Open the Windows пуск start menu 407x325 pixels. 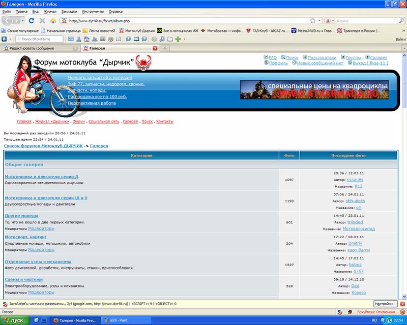(x=15, y=320)
